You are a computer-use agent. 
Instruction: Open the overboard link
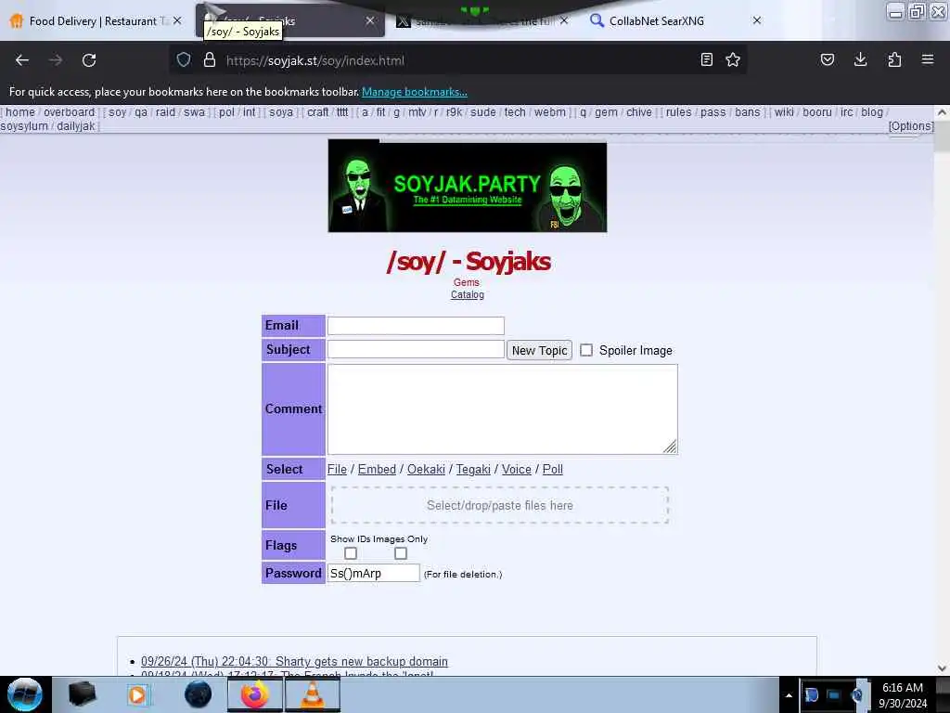(69, 112)
